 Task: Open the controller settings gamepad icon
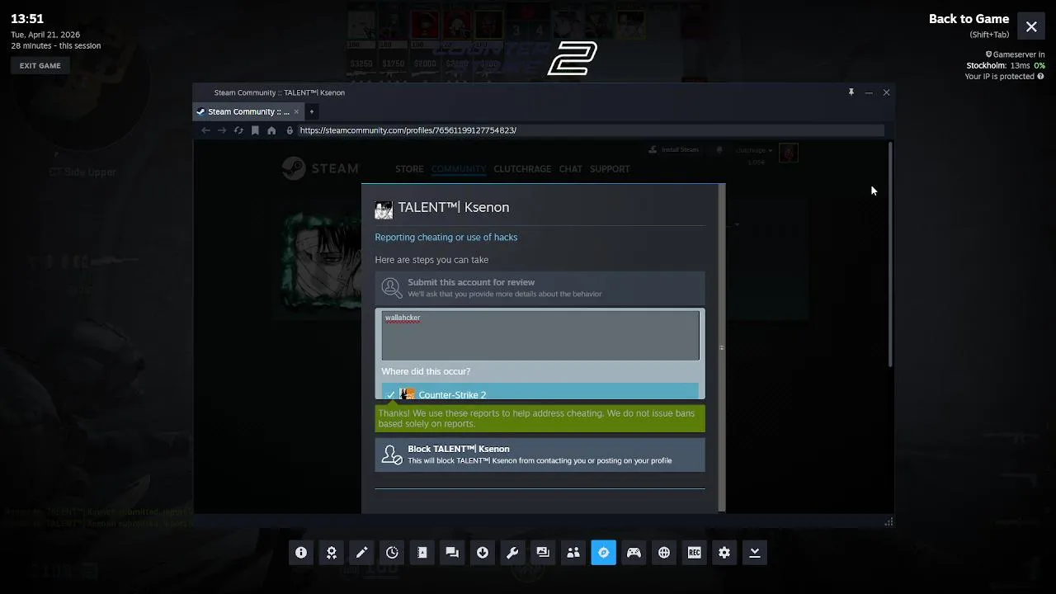634,553
